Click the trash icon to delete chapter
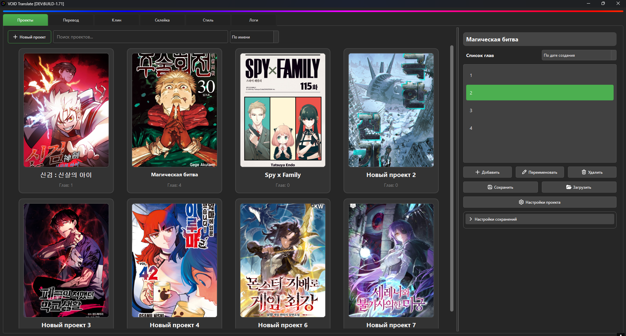 584,172
